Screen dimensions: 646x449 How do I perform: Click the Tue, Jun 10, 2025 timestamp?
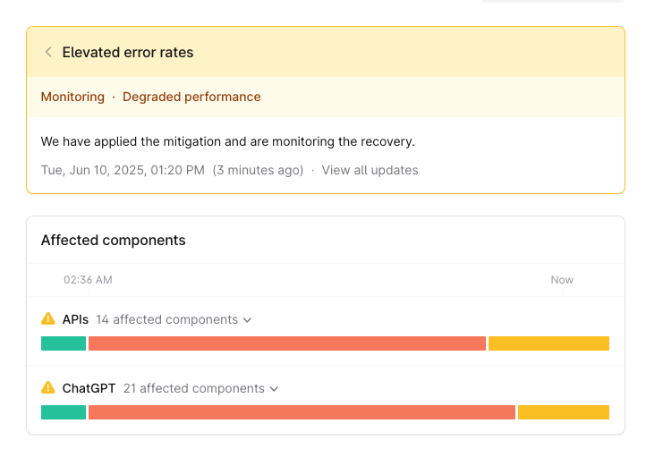pos(123,170)
